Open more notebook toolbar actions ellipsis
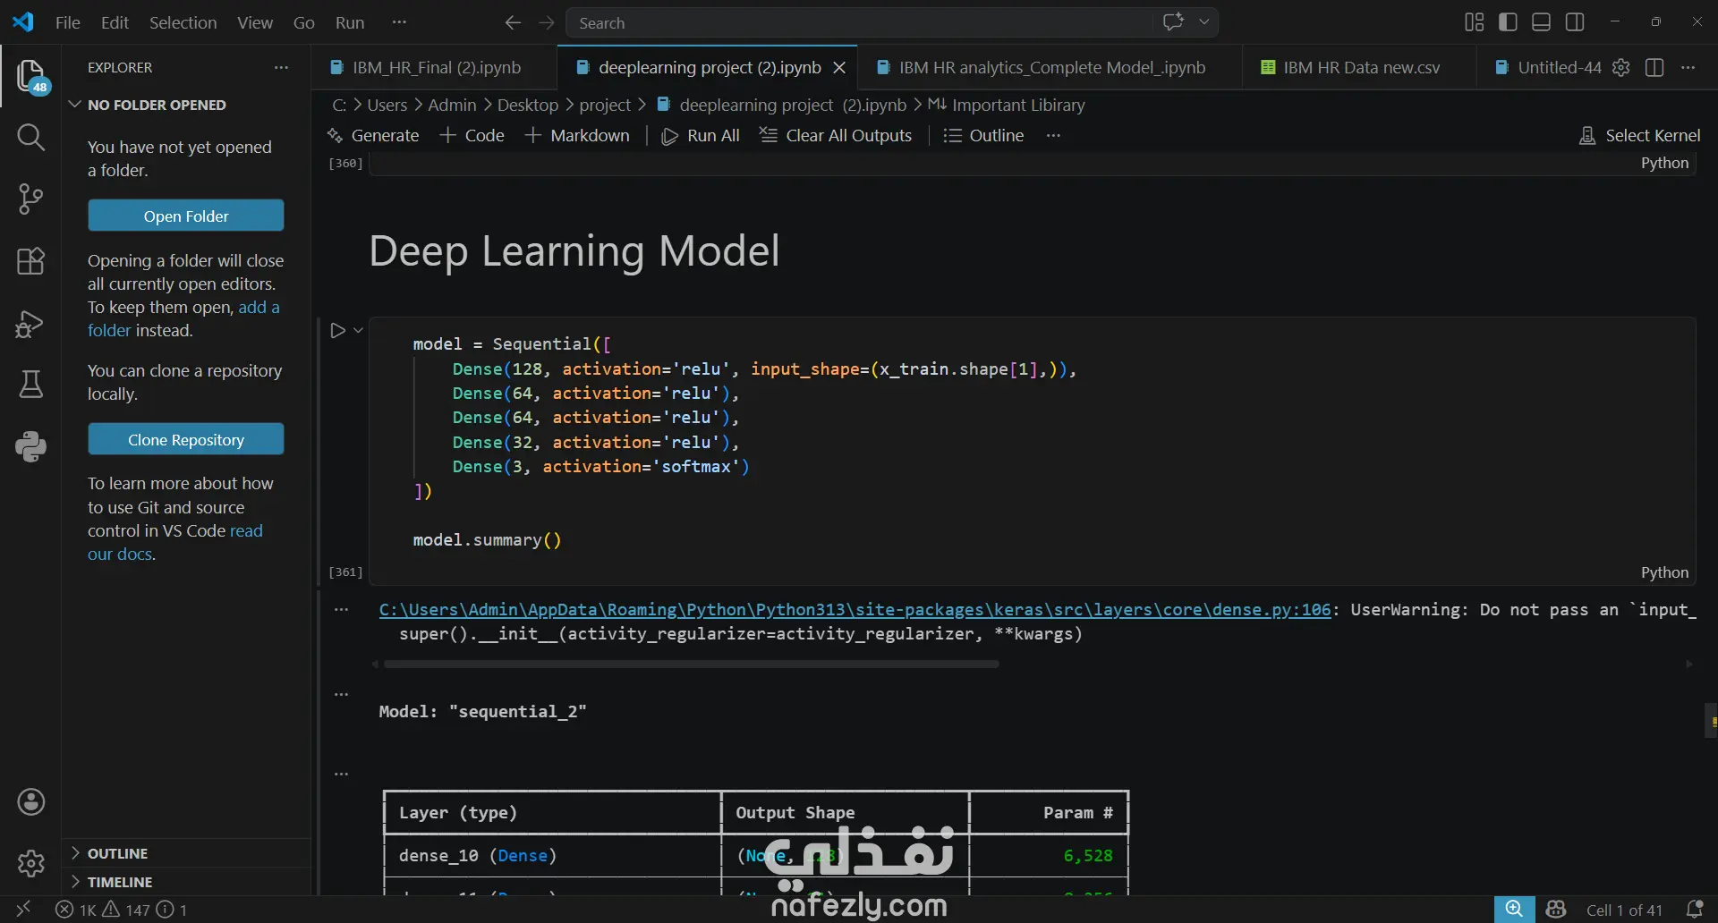The height and width of the screenshot is (923, 1718). coord(1053,135)
